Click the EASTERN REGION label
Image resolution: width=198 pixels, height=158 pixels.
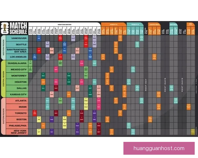pos(3,116)
